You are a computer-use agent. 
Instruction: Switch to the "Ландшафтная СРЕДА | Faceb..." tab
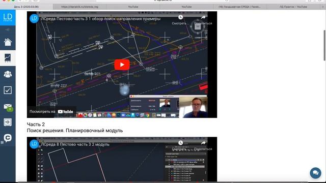[240, 7]
